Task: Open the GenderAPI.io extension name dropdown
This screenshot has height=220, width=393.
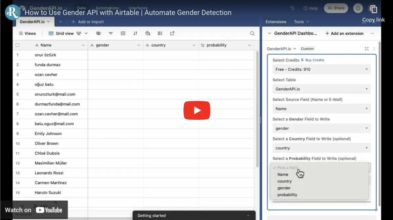Action: coord(282,49)
